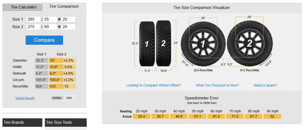Open Looking to Compare Wheel Offset link
This screenshot has width=304, height=130.
[x=153, y=85]
